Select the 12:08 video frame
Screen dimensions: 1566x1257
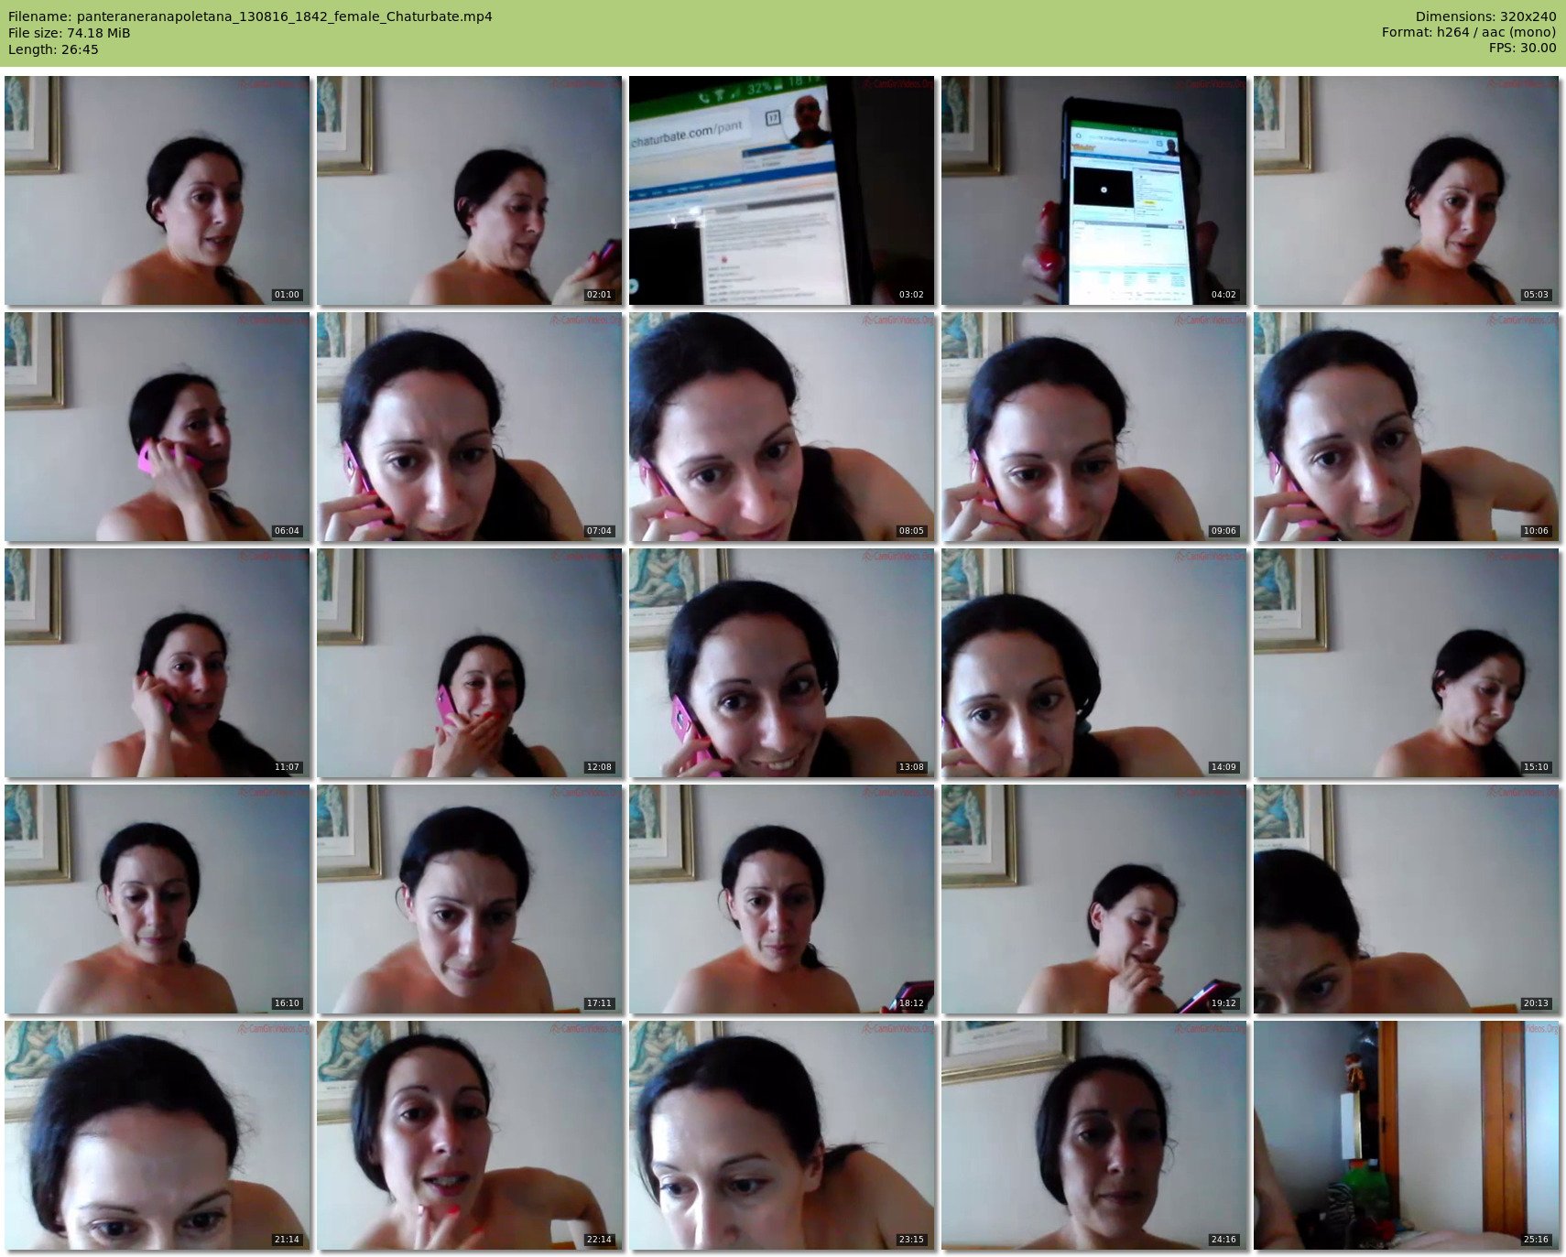click(x=470, y=663)
